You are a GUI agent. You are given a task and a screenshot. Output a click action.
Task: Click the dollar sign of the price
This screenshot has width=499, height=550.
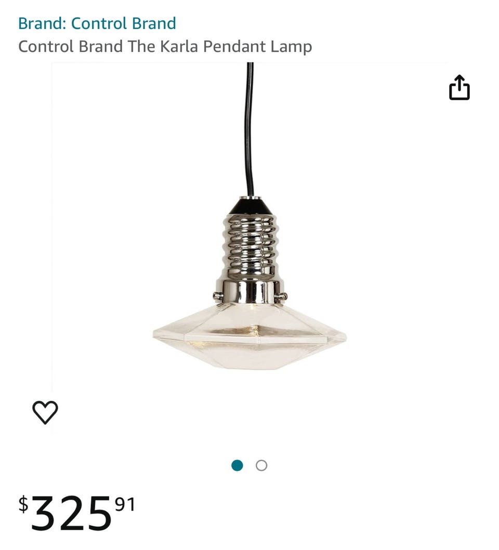pyautogui.click(x=23, y=504)
